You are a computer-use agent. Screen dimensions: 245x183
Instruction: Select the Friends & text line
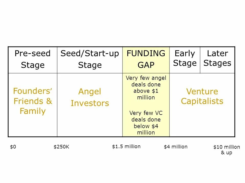coord(33,101)
